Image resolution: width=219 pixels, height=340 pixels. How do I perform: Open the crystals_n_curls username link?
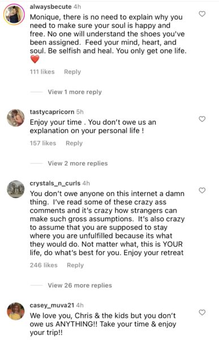(x=55, y=183)
